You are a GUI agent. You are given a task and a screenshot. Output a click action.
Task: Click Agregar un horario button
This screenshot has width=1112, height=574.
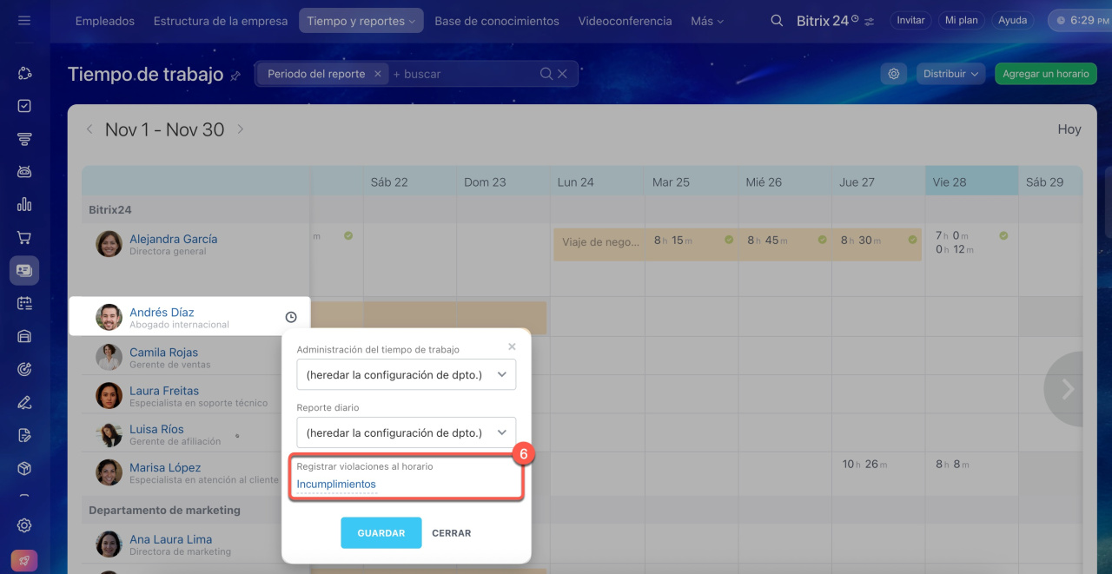[1045, 75]
